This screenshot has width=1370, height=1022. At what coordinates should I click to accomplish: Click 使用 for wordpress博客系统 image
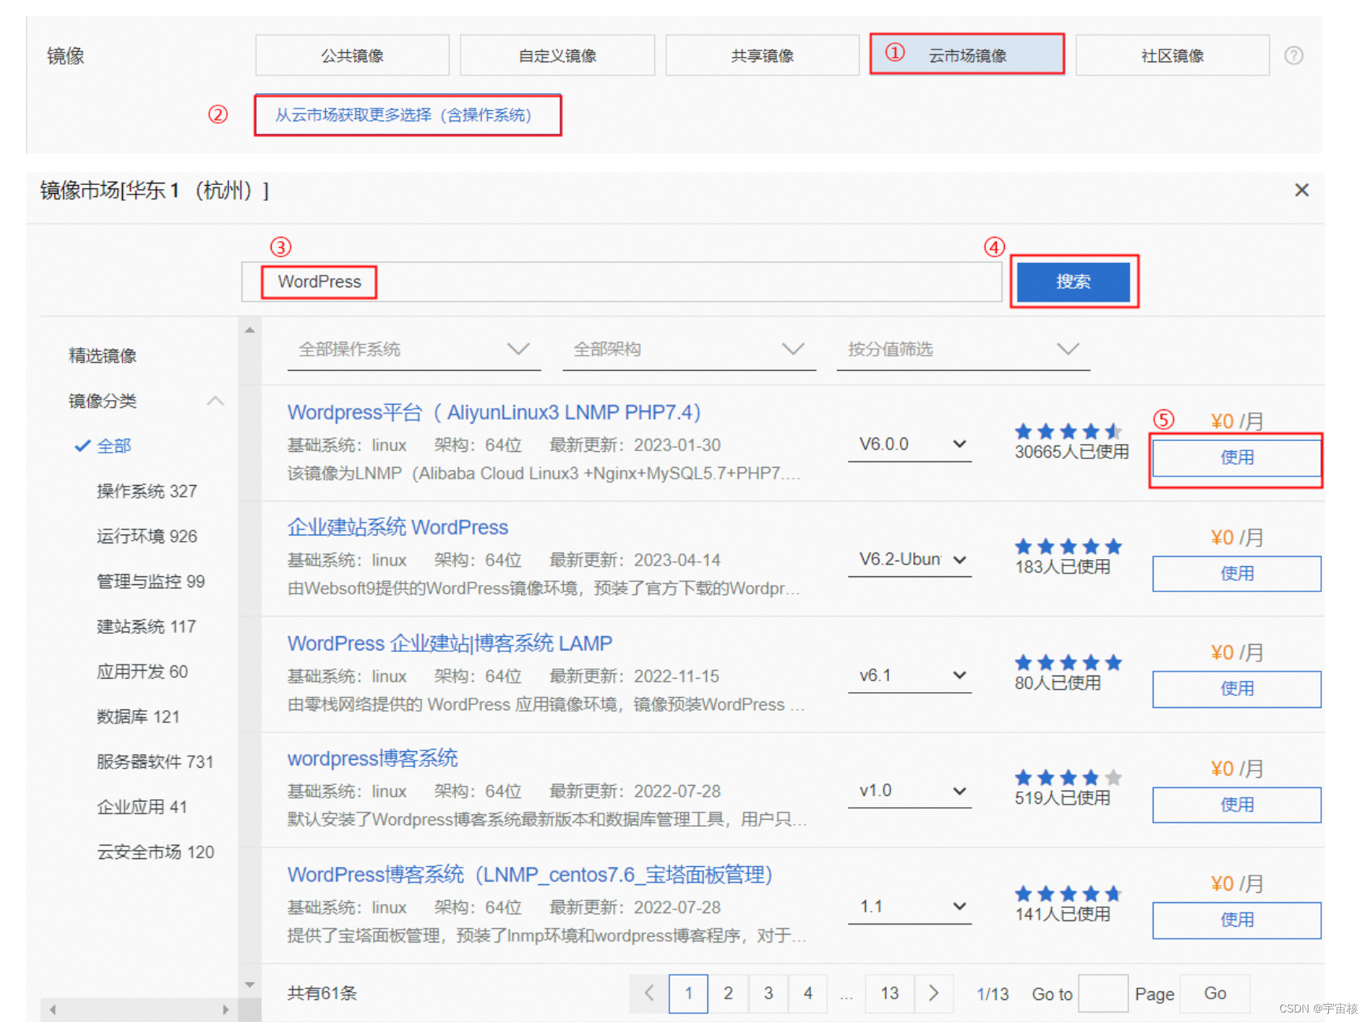click(x=1236, y=805)
